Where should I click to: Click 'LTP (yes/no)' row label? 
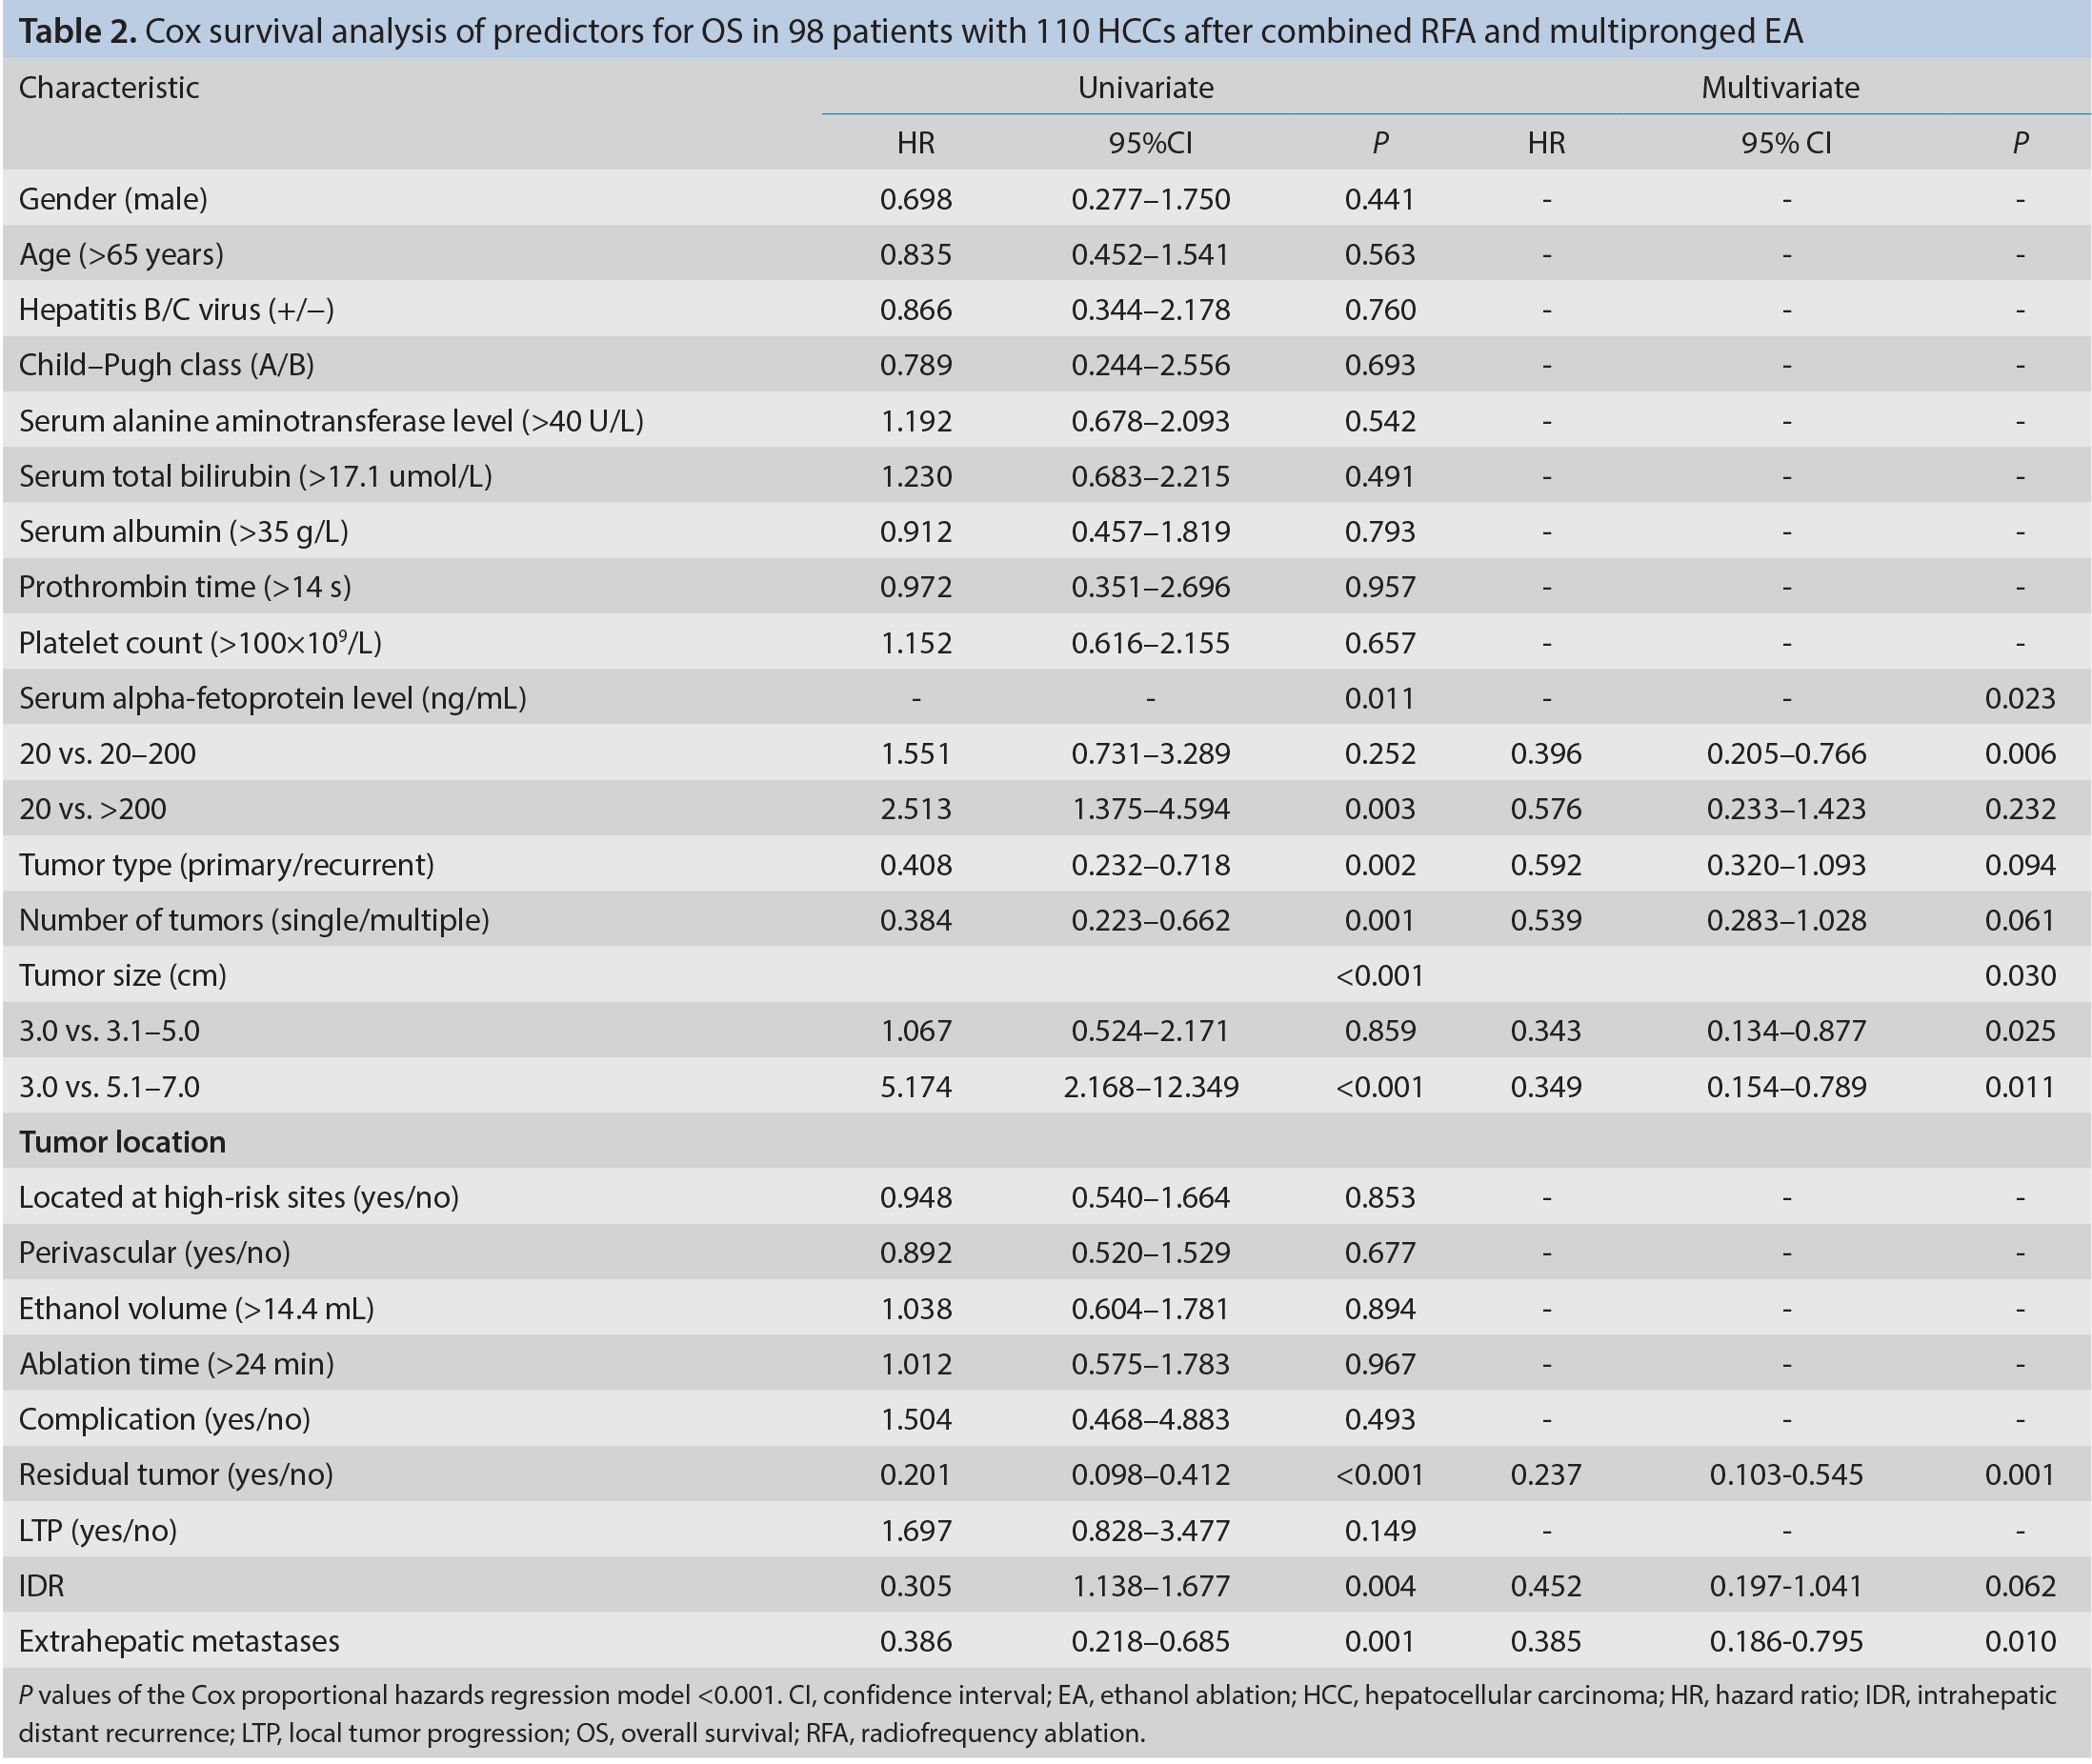pos(98,1530)
